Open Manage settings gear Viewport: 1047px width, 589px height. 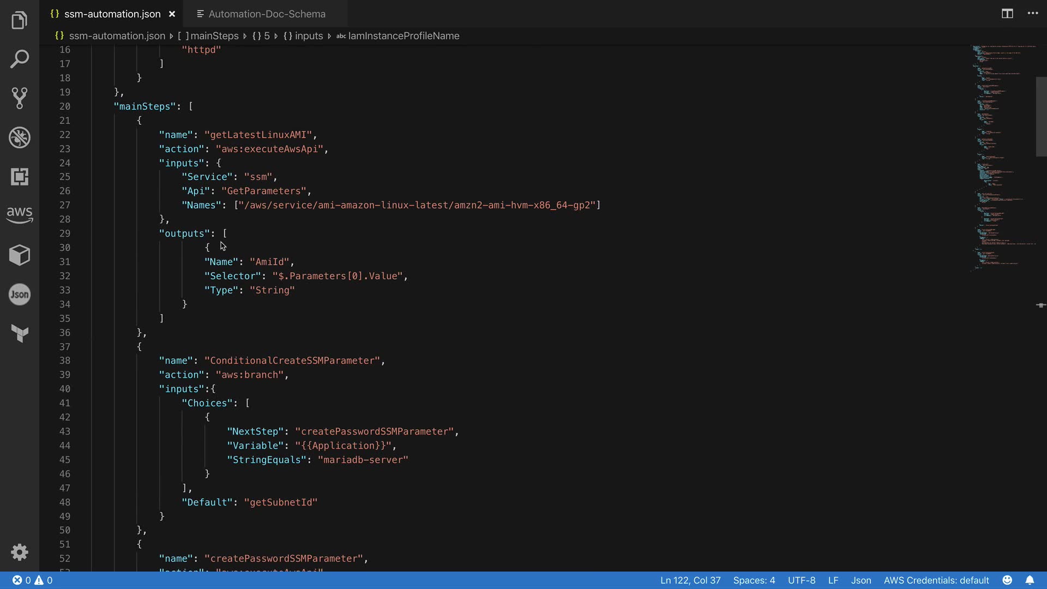20,552
